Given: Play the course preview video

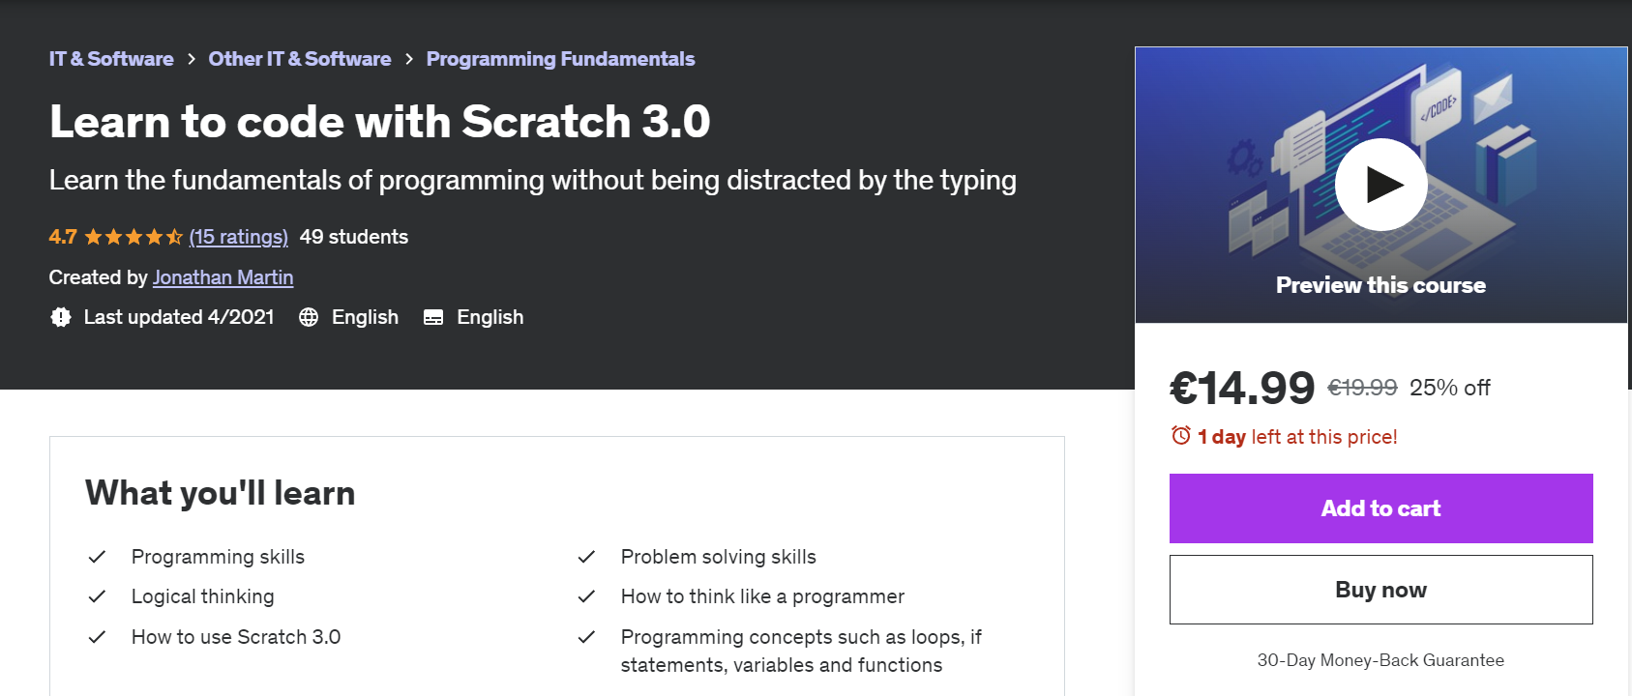Looking at the screenshot, I should tap(1380, 185).
